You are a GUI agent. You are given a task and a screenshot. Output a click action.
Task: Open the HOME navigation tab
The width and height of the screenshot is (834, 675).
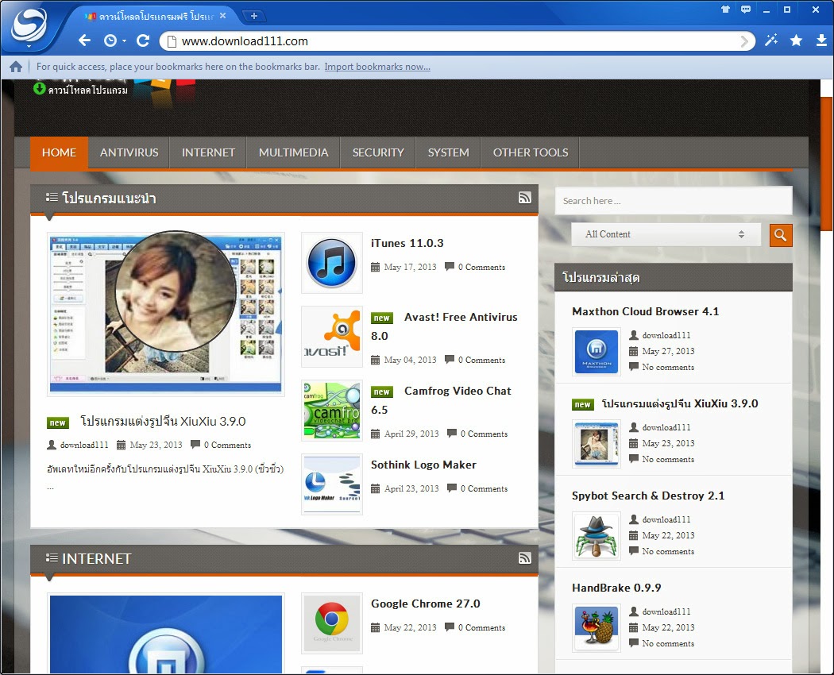(x=59, y=152)
